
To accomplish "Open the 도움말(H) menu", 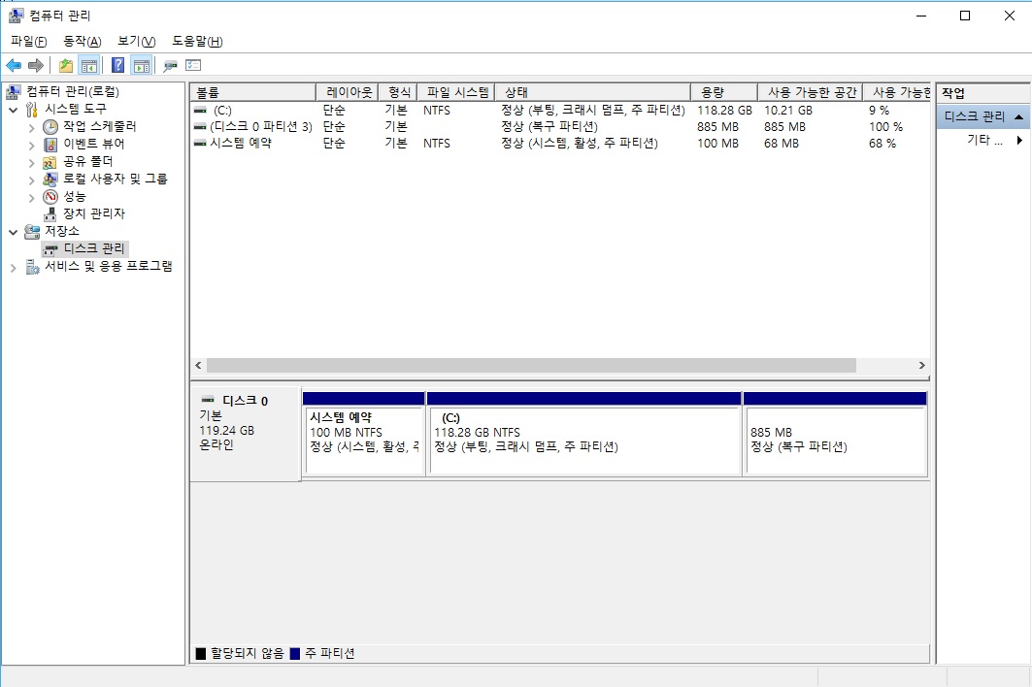I will pos(197,42).
